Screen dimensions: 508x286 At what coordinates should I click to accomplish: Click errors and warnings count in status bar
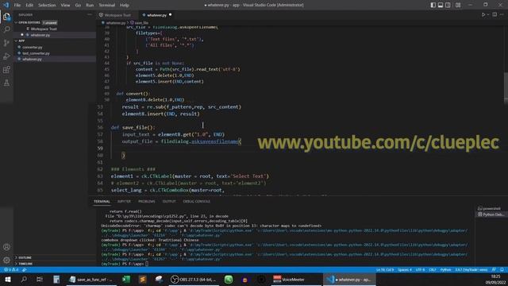(10, 270)
